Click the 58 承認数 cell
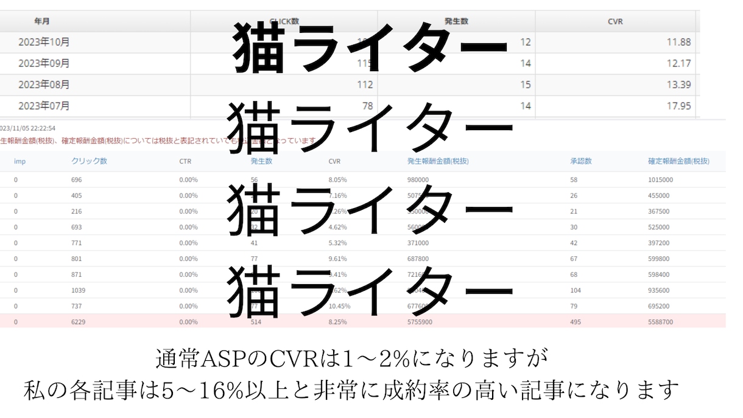The width and height of the screenshot is (743, 418). click(574, 180)
